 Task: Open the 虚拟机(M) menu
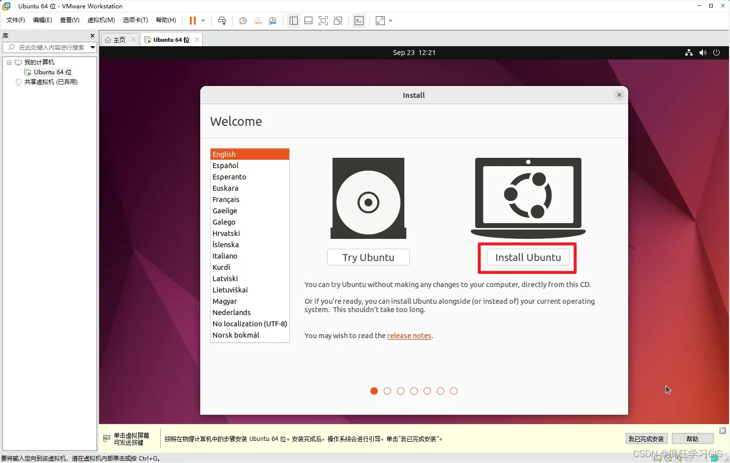pyautogui.click(x=101, y=20)
